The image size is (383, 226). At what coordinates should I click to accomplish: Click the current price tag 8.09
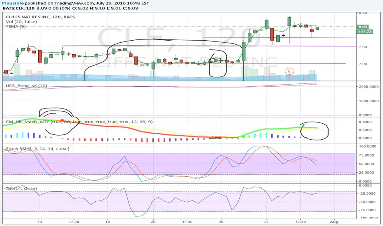tap(363, 27)
